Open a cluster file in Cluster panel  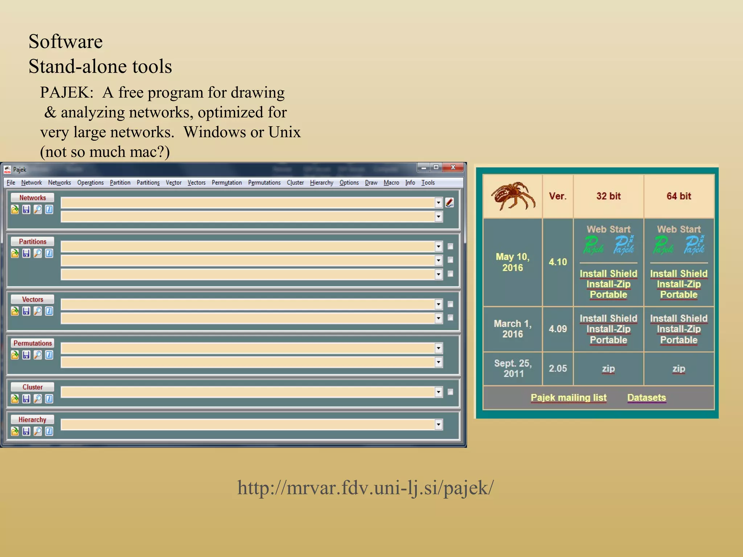coord(15,399)
